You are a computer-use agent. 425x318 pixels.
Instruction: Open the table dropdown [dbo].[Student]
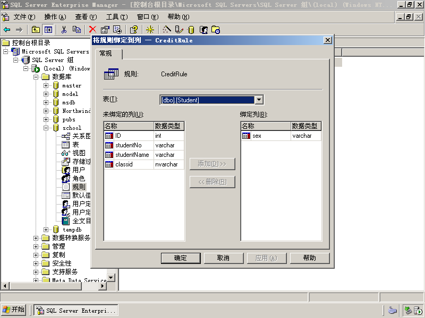click(x=259, y=100)
